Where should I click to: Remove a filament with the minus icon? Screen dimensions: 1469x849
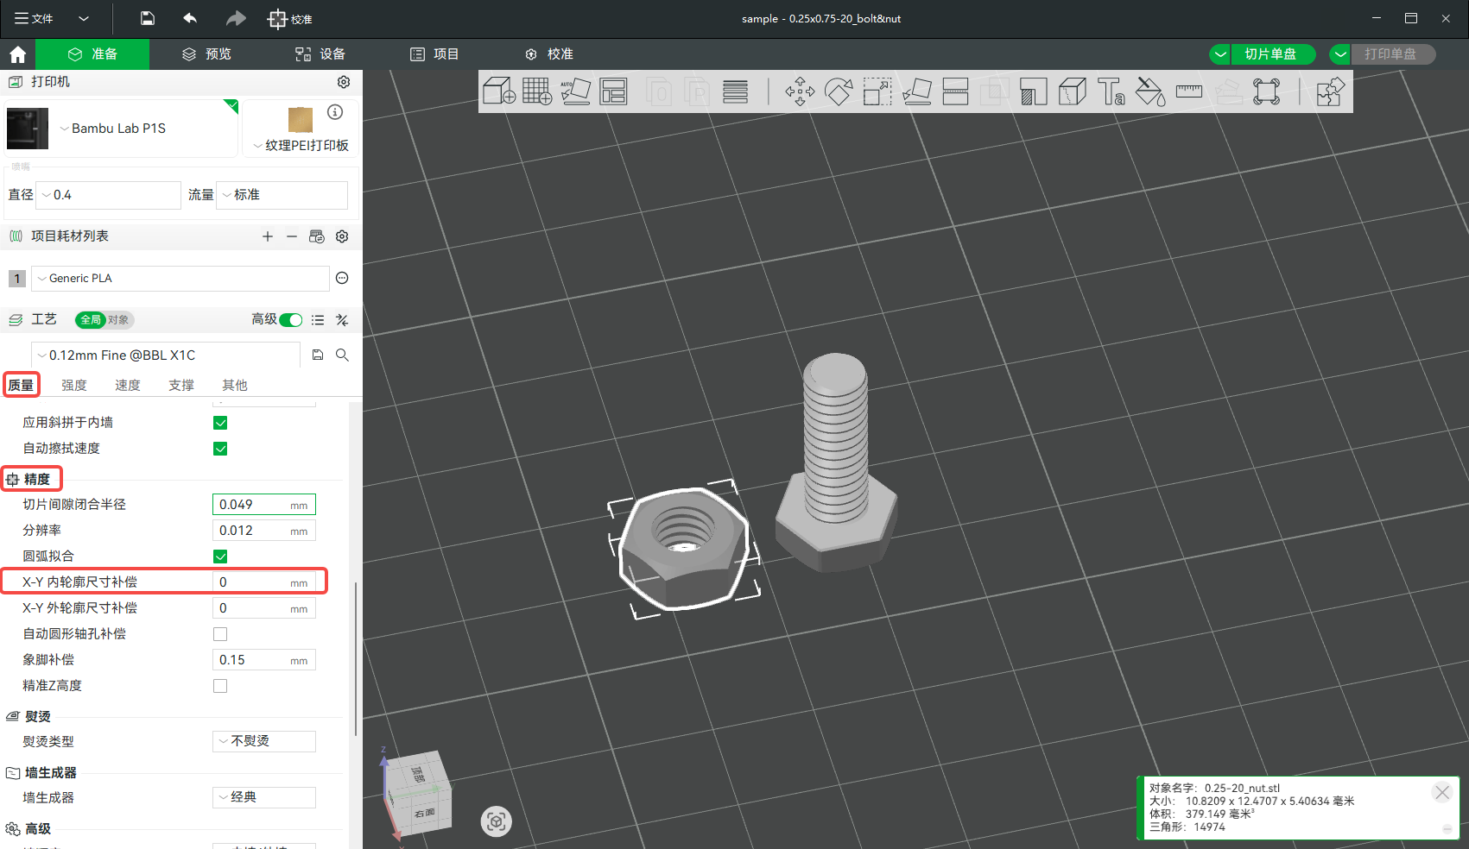(x=292, y=236)
